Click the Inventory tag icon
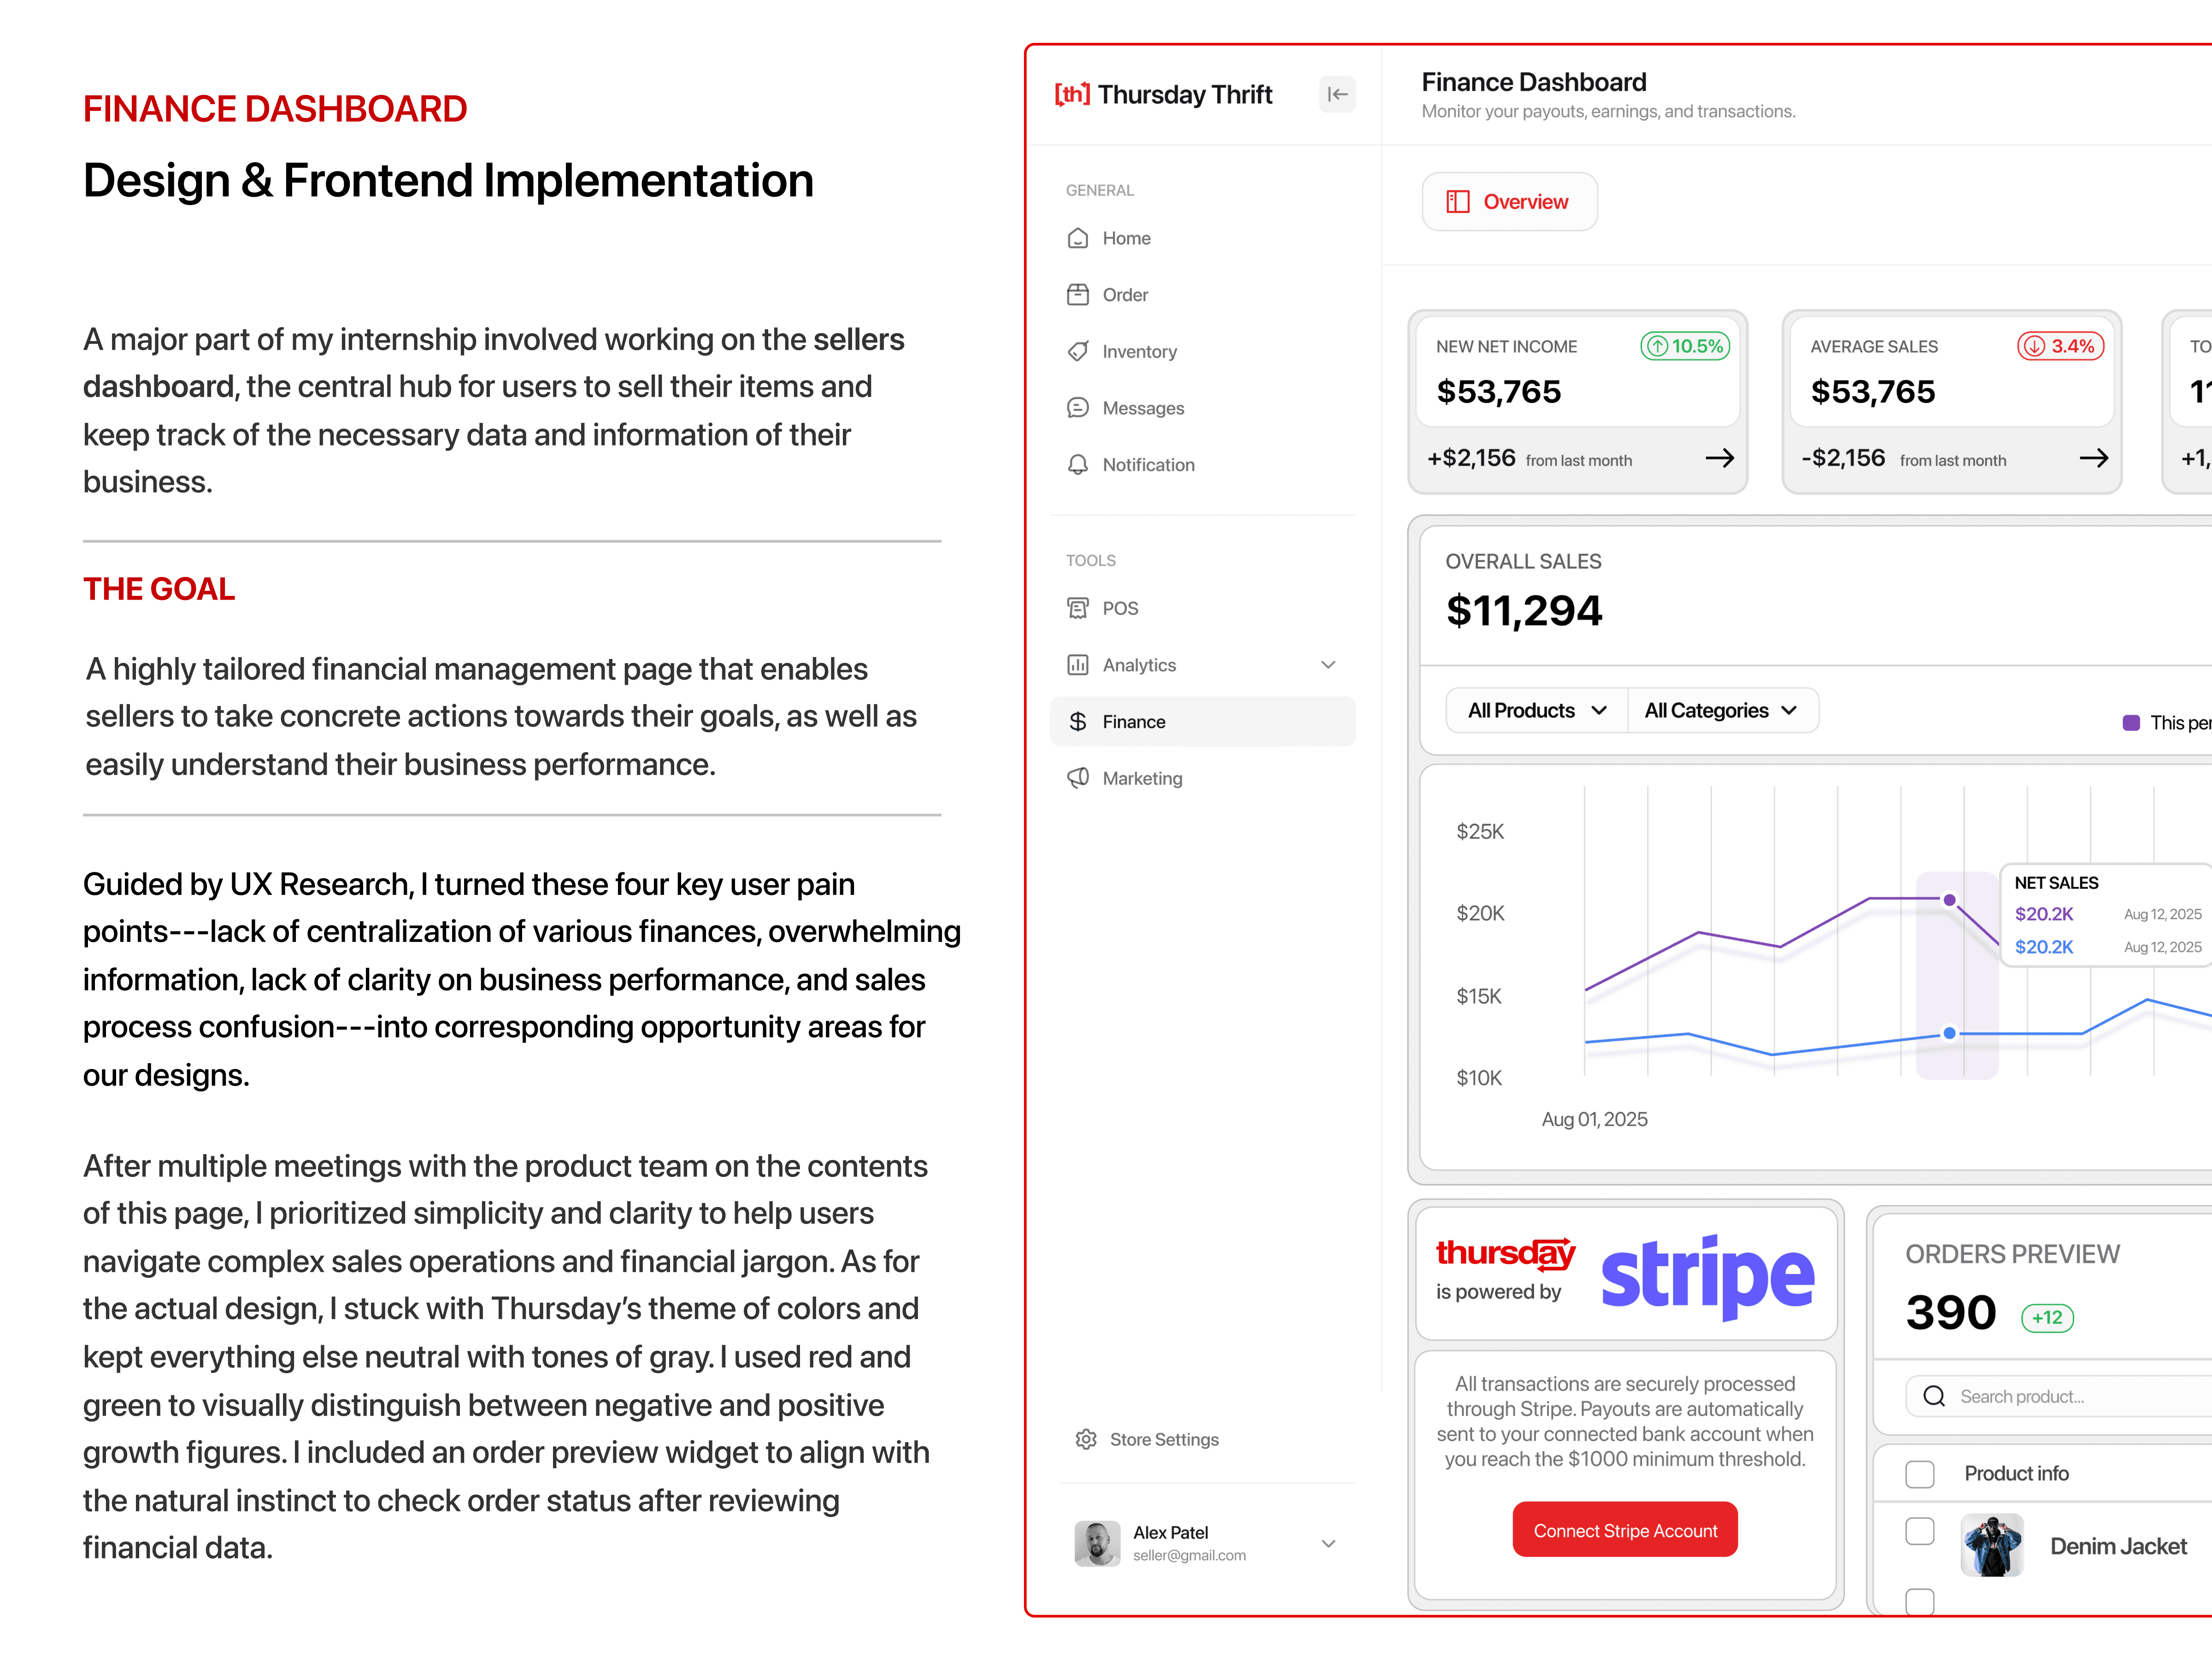2212x1659 pixels. coord(1078,351)
